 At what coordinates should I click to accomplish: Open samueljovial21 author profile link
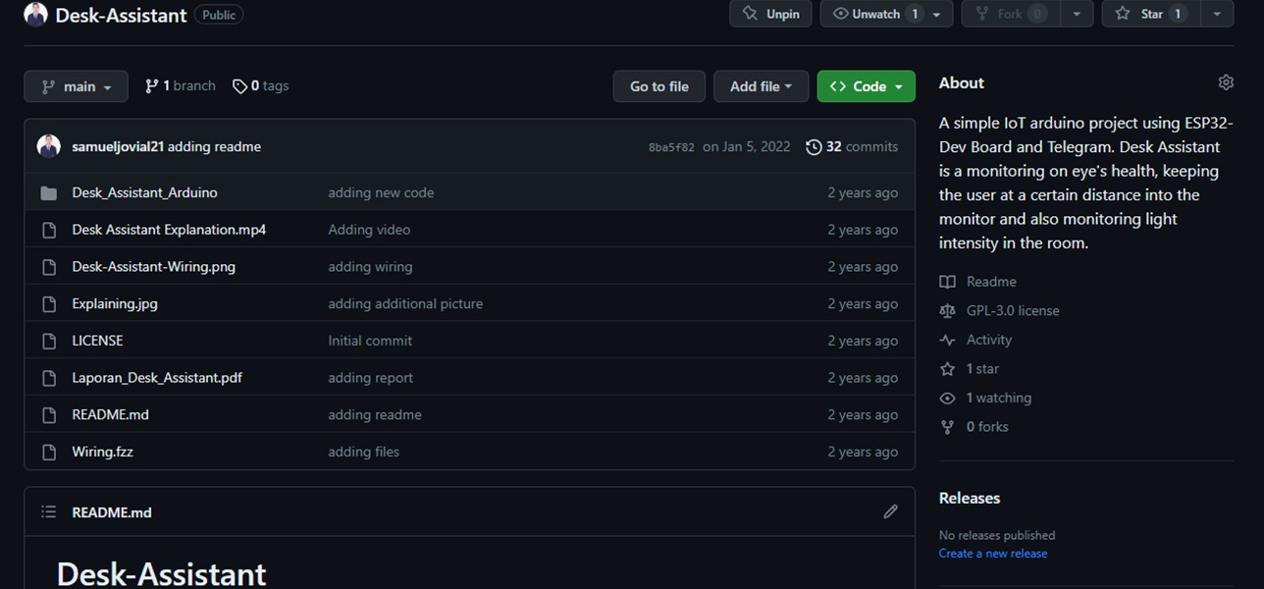[118, 146]
